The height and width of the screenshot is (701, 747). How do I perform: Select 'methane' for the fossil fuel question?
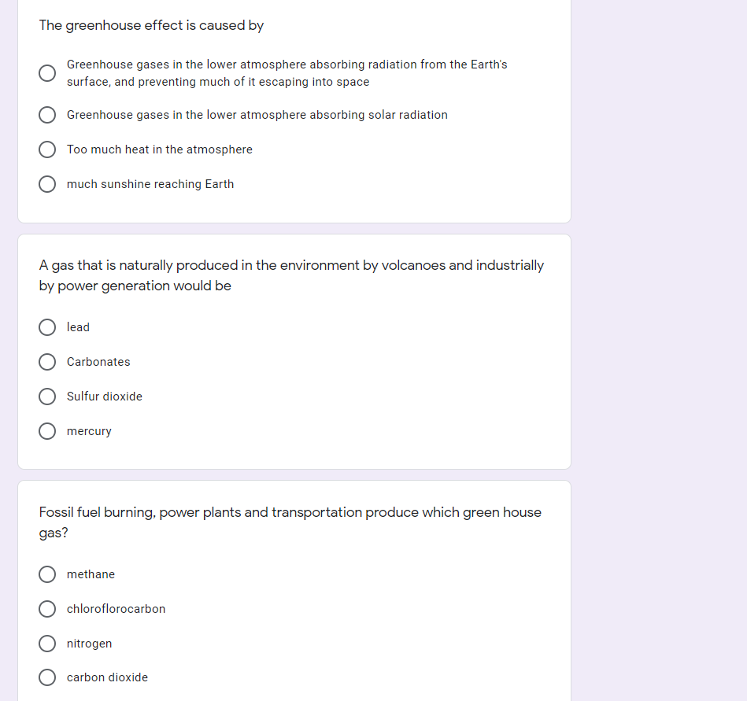pos(47,574)
